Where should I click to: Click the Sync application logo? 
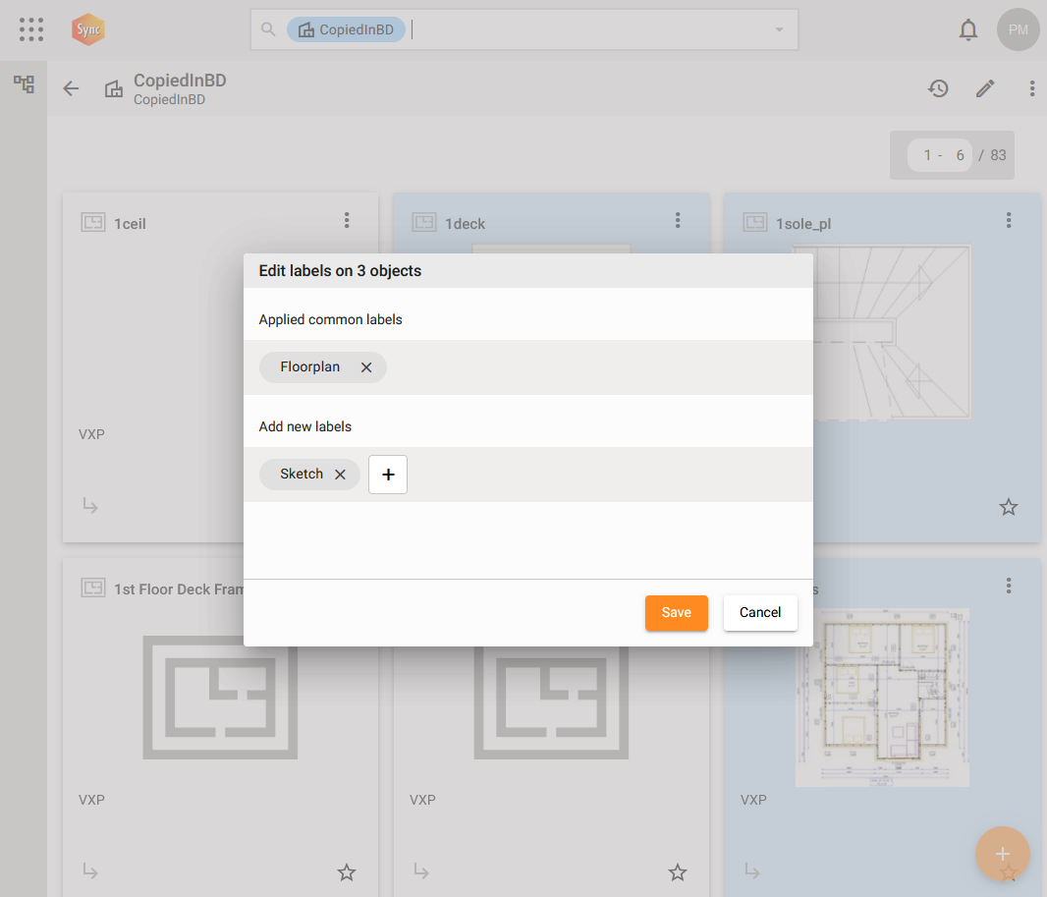88,29
